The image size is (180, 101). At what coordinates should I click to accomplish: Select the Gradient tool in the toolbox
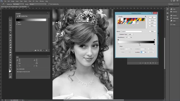pos(10,47)
